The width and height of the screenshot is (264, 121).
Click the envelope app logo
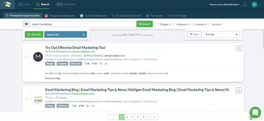pyautogui.click(x=7, y=4)
